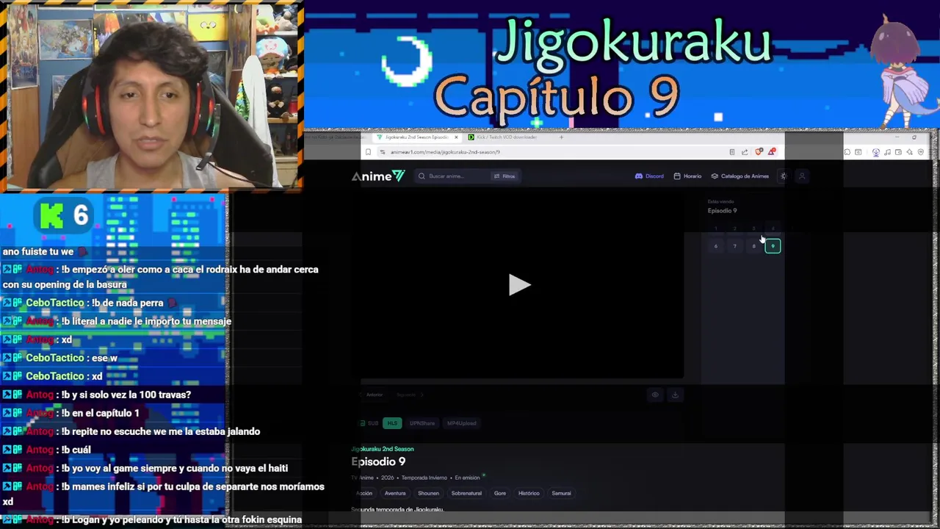Open the Samurai genre tag
The width and height of the screenshot is (940, 529).
coord(561,494)
